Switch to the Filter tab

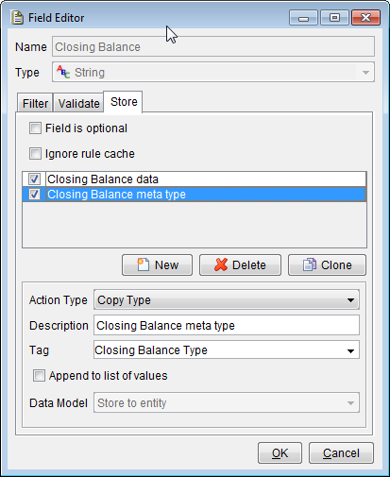[x=35, y=103]
